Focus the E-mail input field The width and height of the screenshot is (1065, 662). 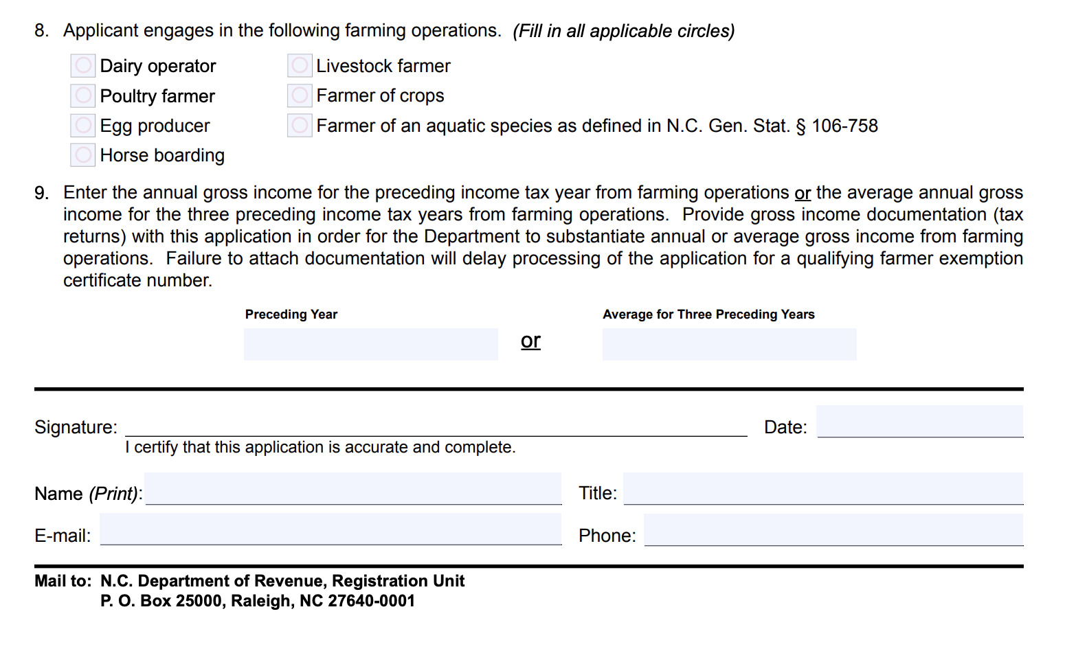pos(330,529)
